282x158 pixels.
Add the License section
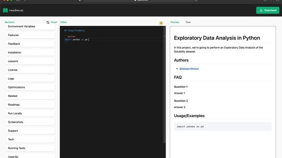coord(30,70)
